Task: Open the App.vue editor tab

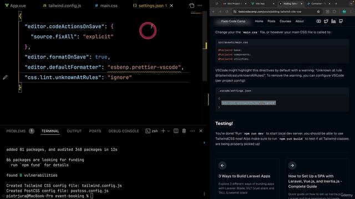Action: tap(15, 6)
